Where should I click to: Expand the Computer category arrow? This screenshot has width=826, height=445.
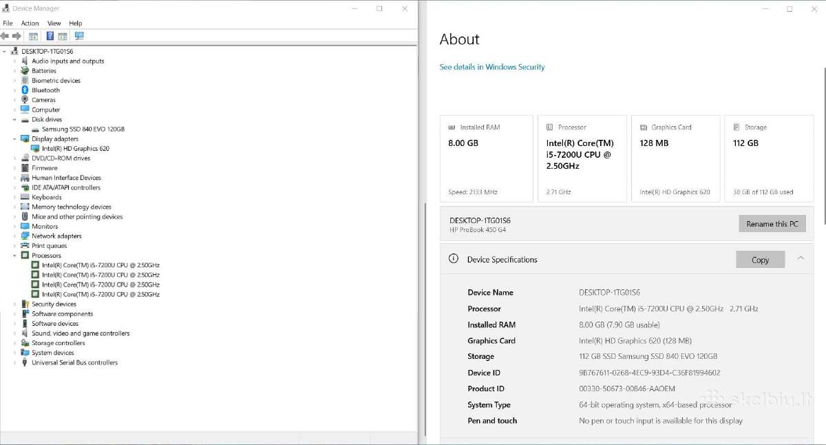click(x=14, y=110)
